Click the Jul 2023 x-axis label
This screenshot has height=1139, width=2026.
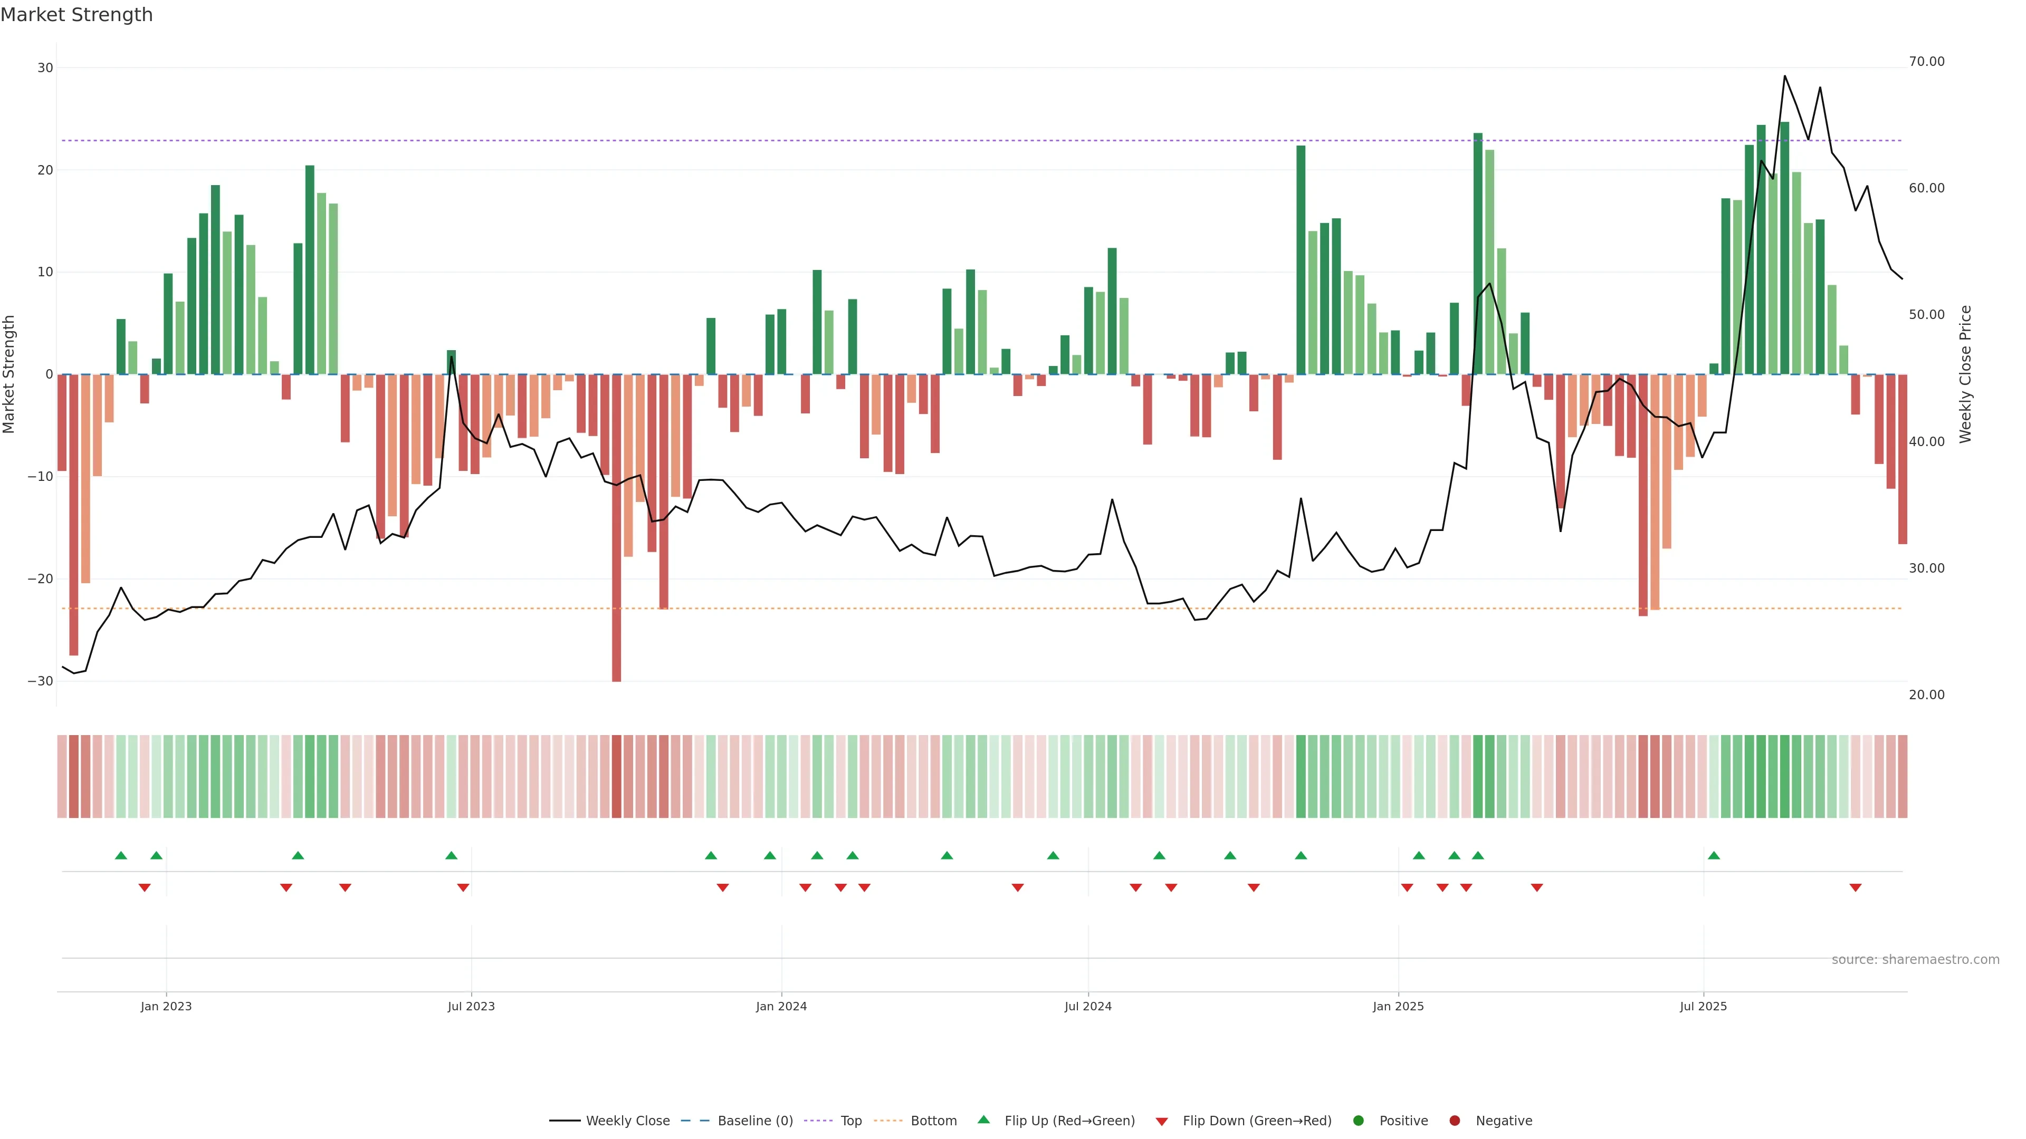(471, 1006)
